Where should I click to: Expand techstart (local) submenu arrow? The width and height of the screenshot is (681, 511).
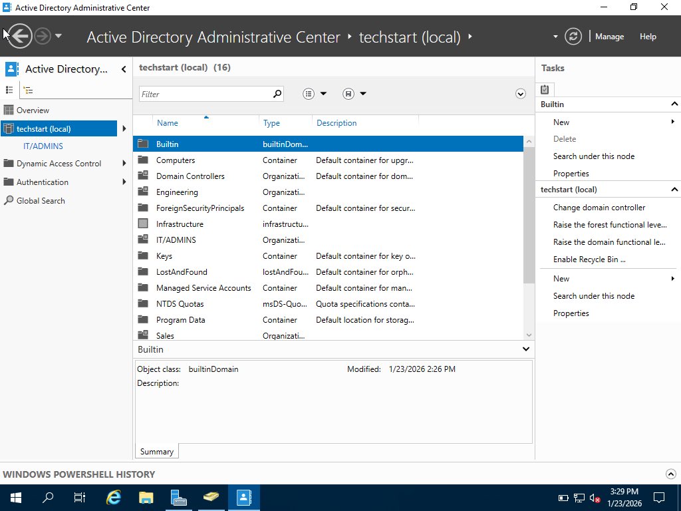pyautogui.click(x=124, y=128)
